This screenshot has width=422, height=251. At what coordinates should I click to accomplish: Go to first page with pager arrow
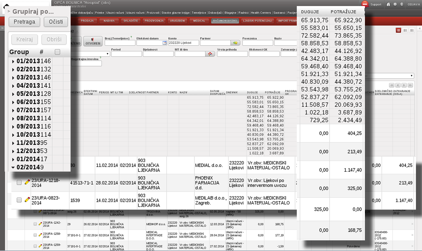click(x=392, y=85)
